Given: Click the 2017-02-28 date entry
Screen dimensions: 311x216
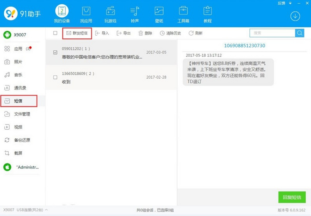Looking at the screenshot, I should click(x=156, y=77).
